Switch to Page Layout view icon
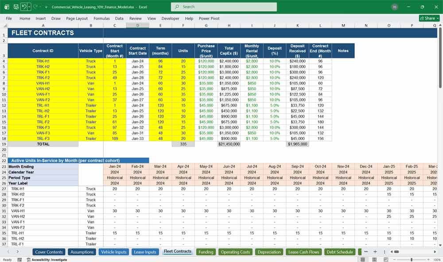 pos(374,259)
